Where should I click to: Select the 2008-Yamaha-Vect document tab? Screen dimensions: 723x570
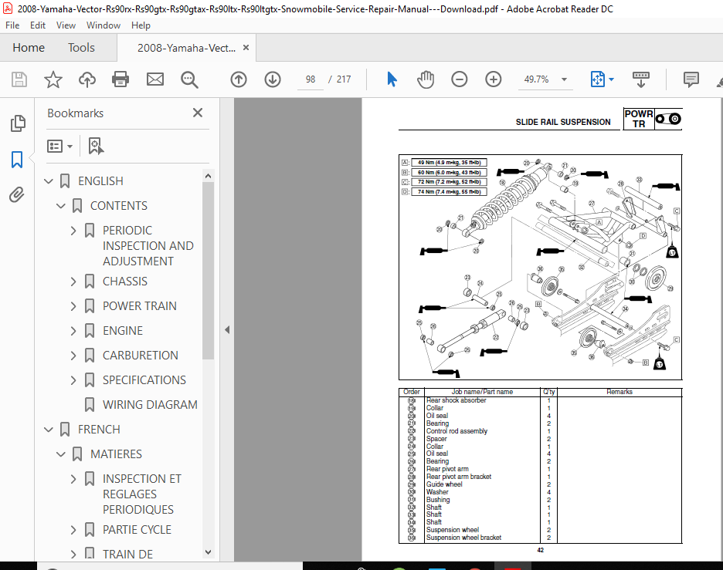pos(186,48)
